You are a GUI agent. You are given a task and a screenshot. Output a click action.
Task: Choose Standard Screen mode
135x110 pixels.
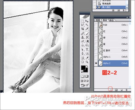(x=82, y=81)
